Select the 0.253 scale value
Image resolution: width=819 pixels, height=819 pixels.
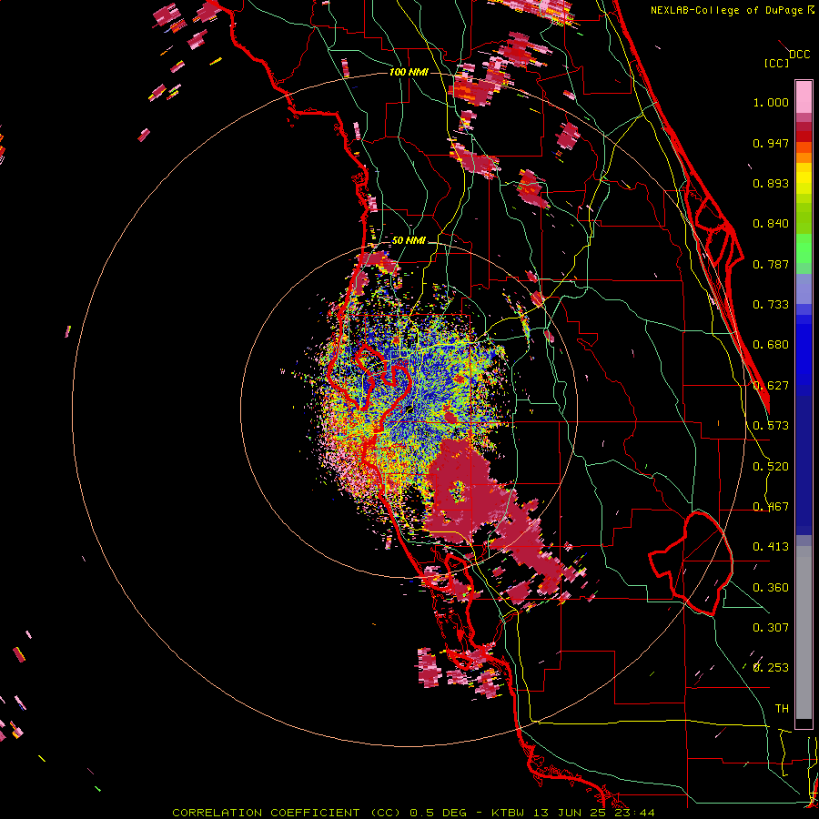771,668
